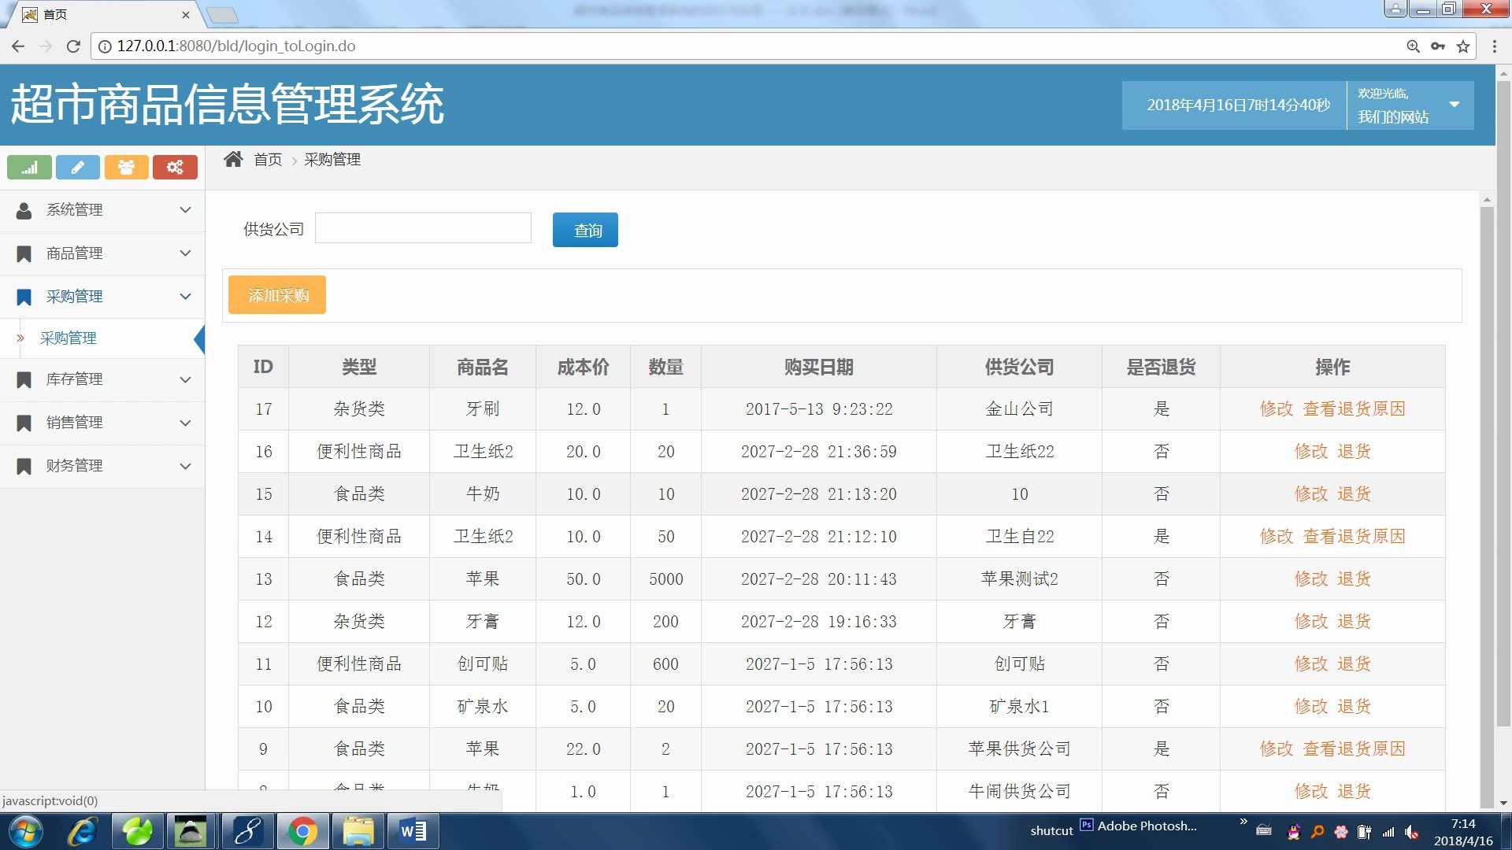Viewport: 1512px width, 850px height.
Task: Click the 首页 browser tab
Action: [x=106, y=14]
